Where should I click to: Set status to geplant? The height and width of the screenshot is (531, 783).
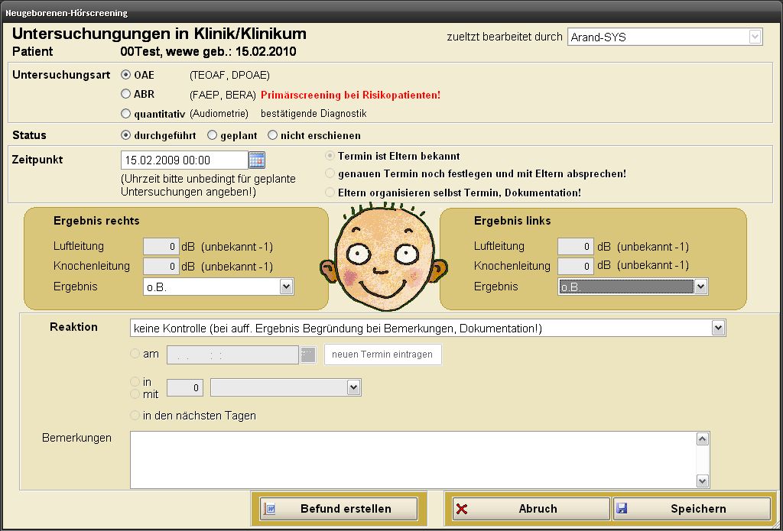[213, 135]
